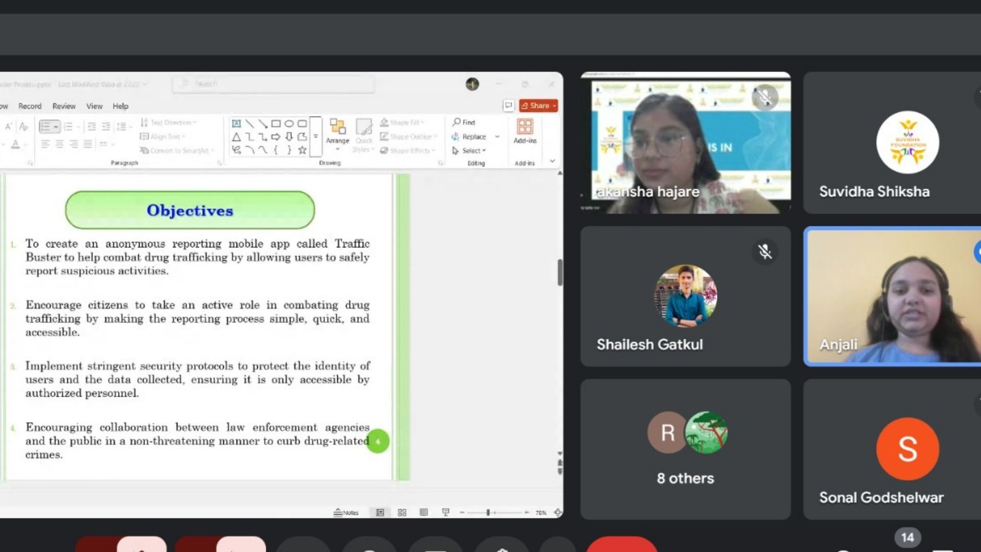The height and width of the screenshot is (552, 981).
Task: Open the comments icon beside Share
Action: point(508,105)
